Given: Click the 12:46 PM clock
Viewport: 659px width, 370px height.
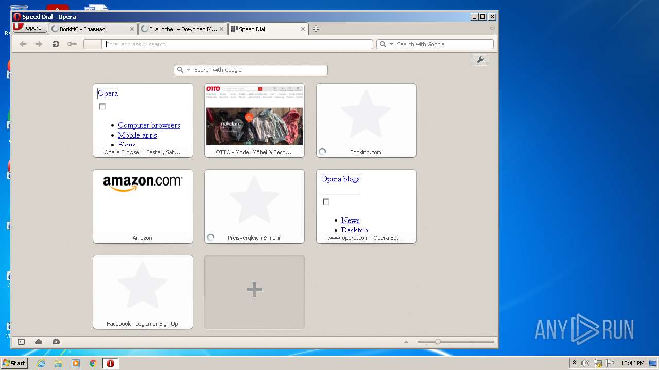Looking at the screenshot, I should tap(632, 363).
